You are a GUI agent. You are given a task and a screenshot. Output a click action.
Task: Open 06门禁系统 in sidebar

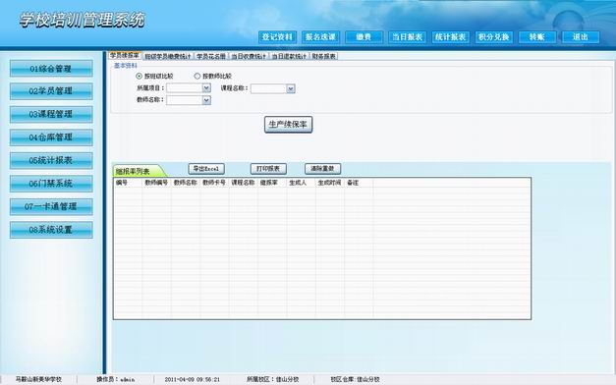point(51,184)
